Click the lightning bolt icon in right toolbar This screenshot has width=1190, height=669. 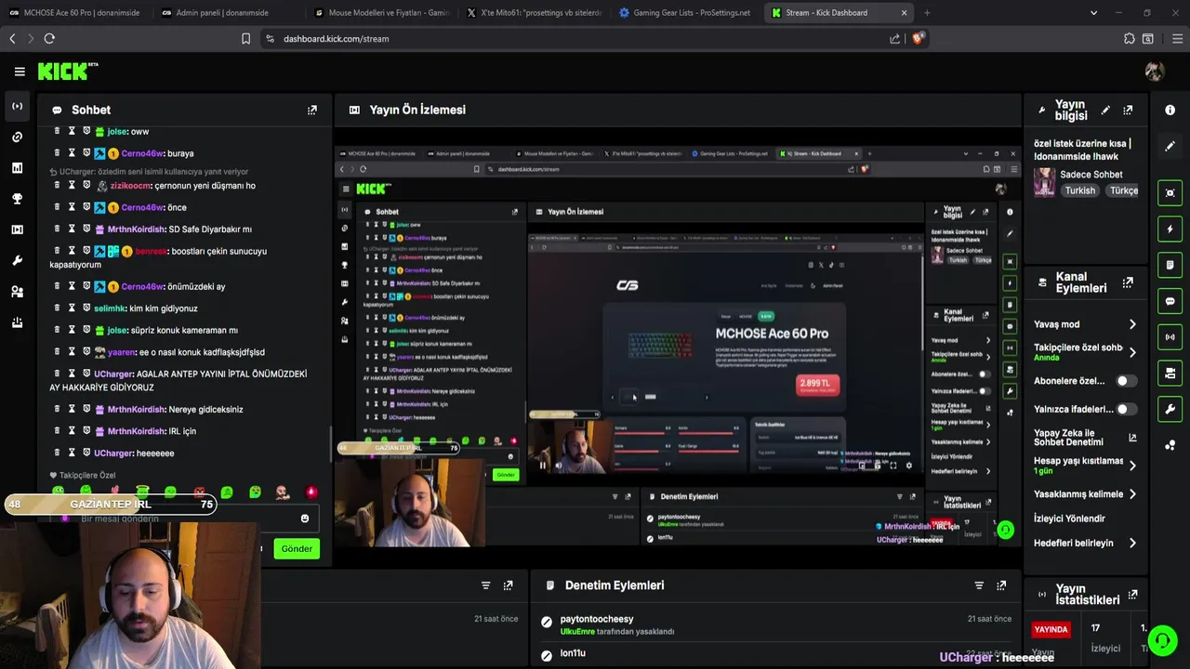pos(1170,230)
